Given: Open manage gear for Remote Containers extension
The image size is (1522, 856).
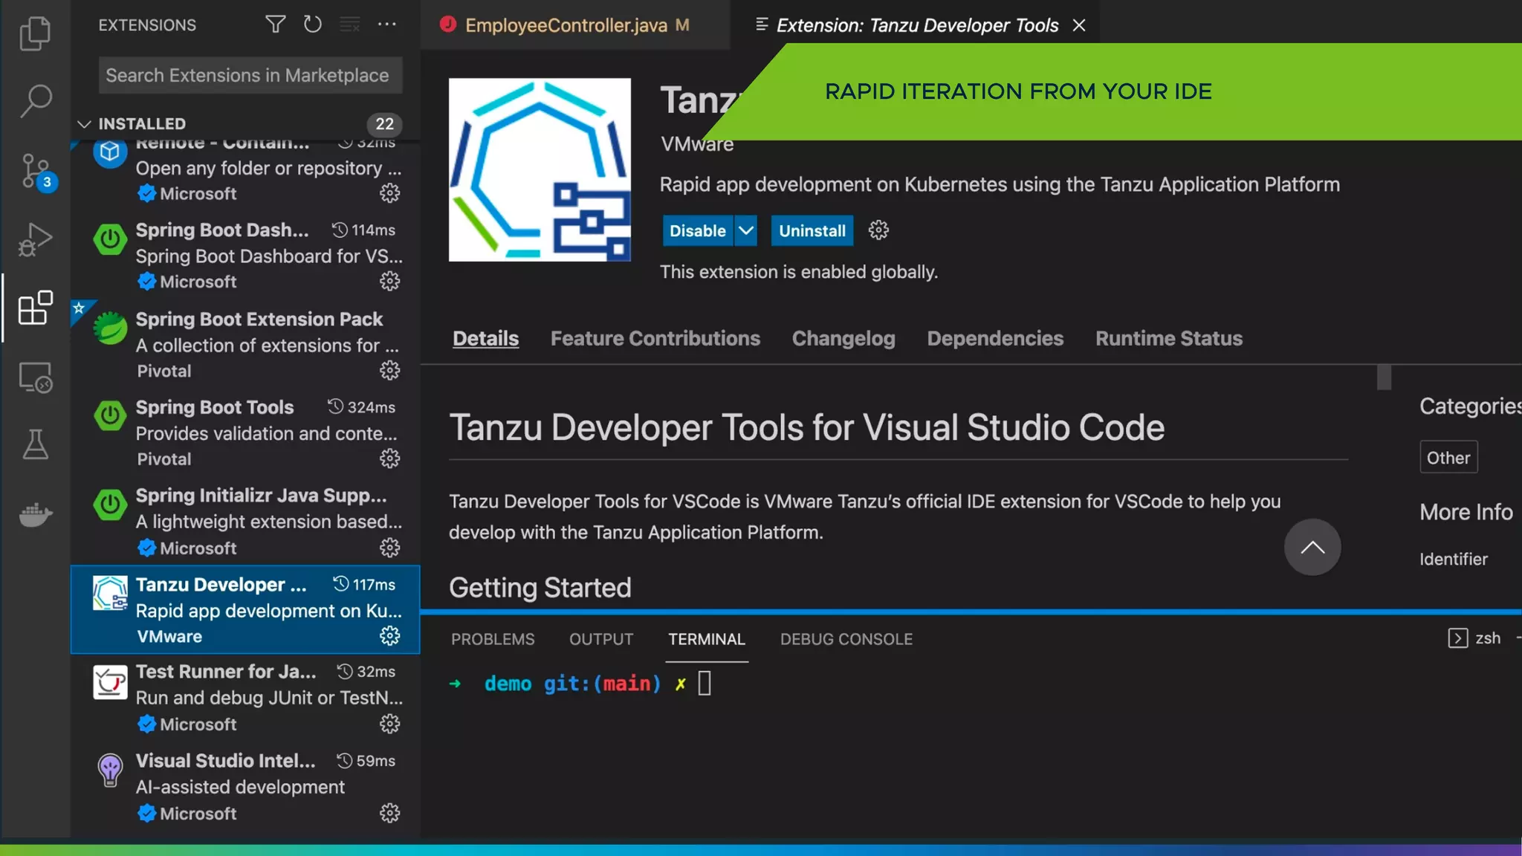Looking at the screenshot, I should (x=389, y=193).
